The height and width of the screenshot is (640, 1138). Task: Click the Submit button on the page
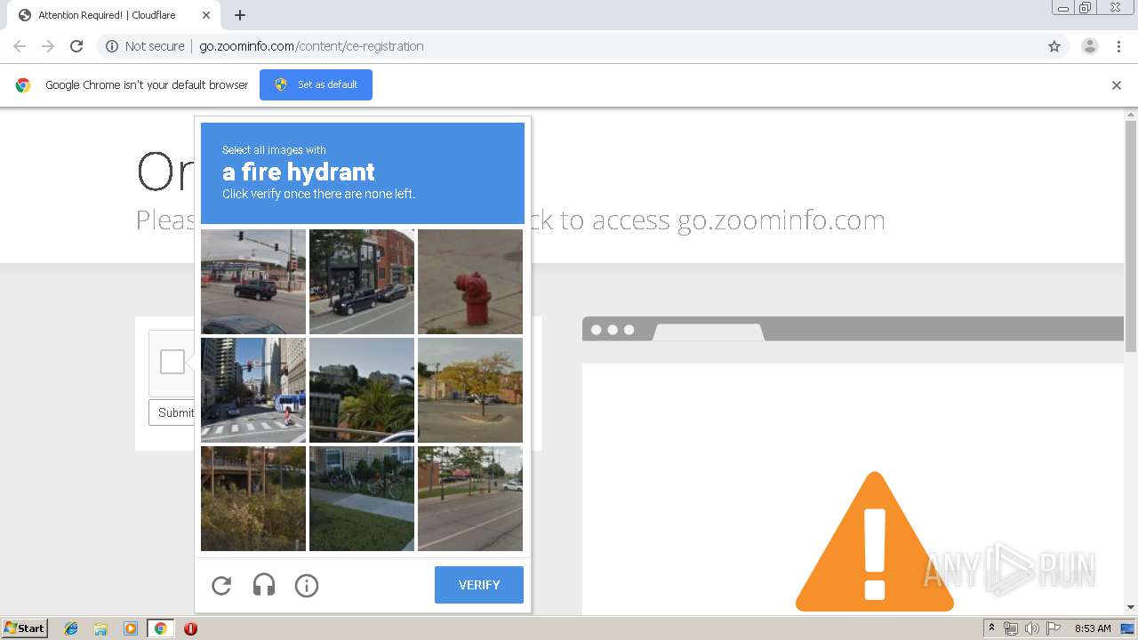(172, 412)
